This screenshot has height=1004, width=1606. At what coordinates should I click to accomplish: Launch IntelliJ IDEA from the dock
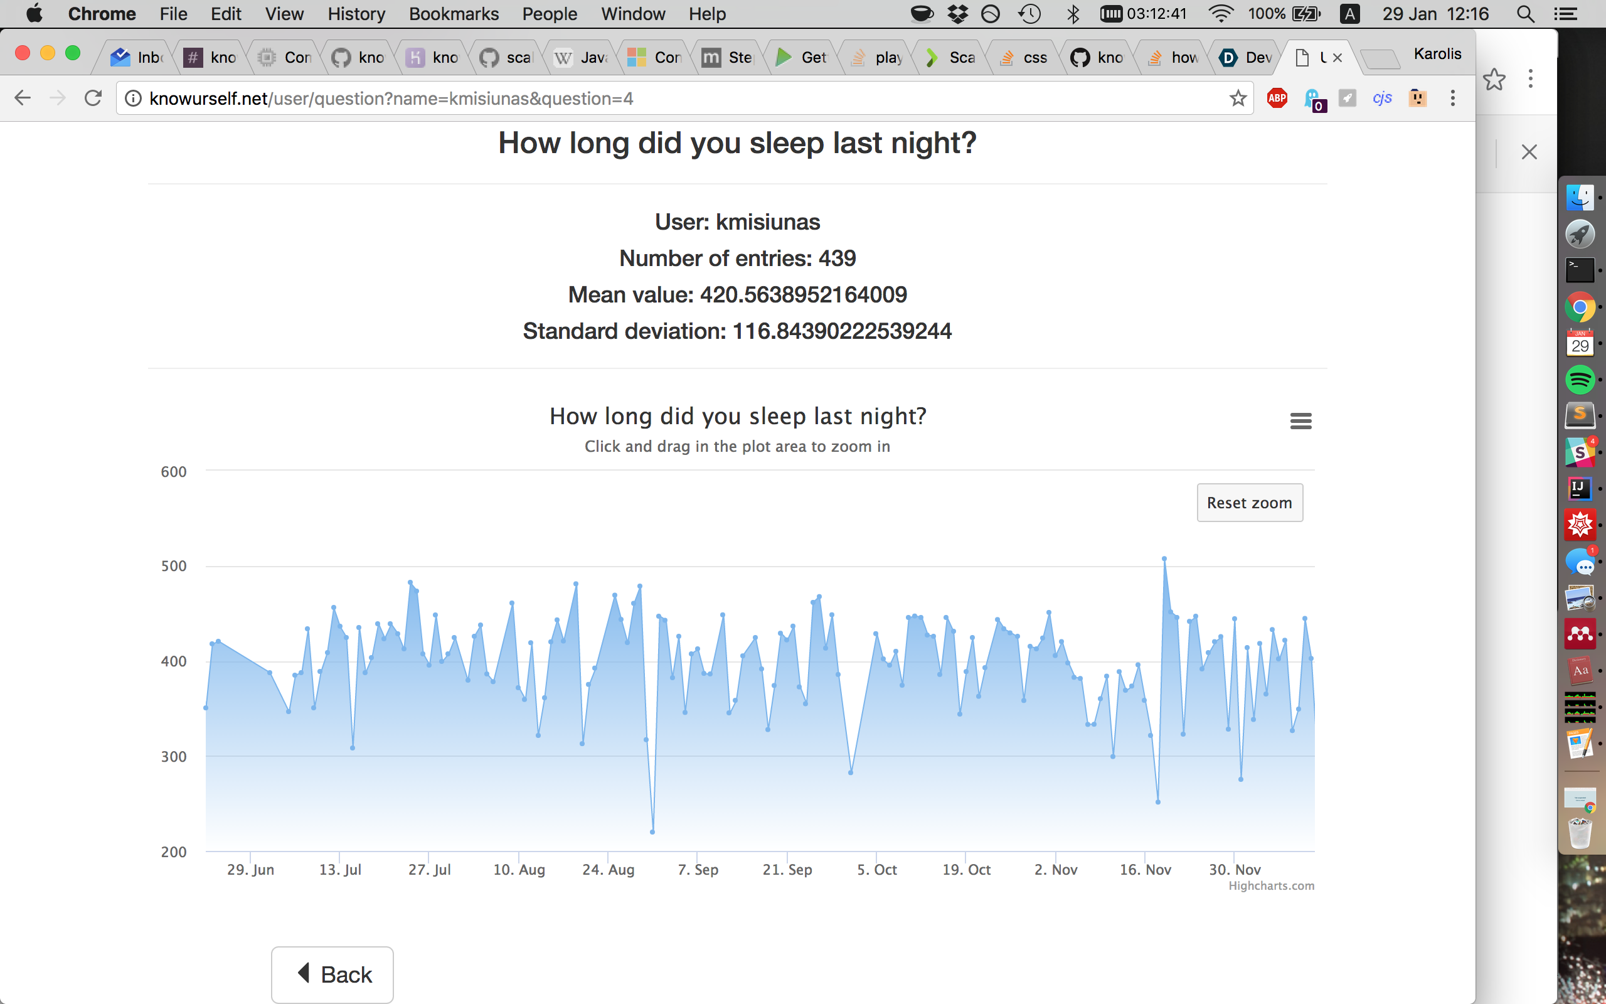click(x=1580, y=489)
